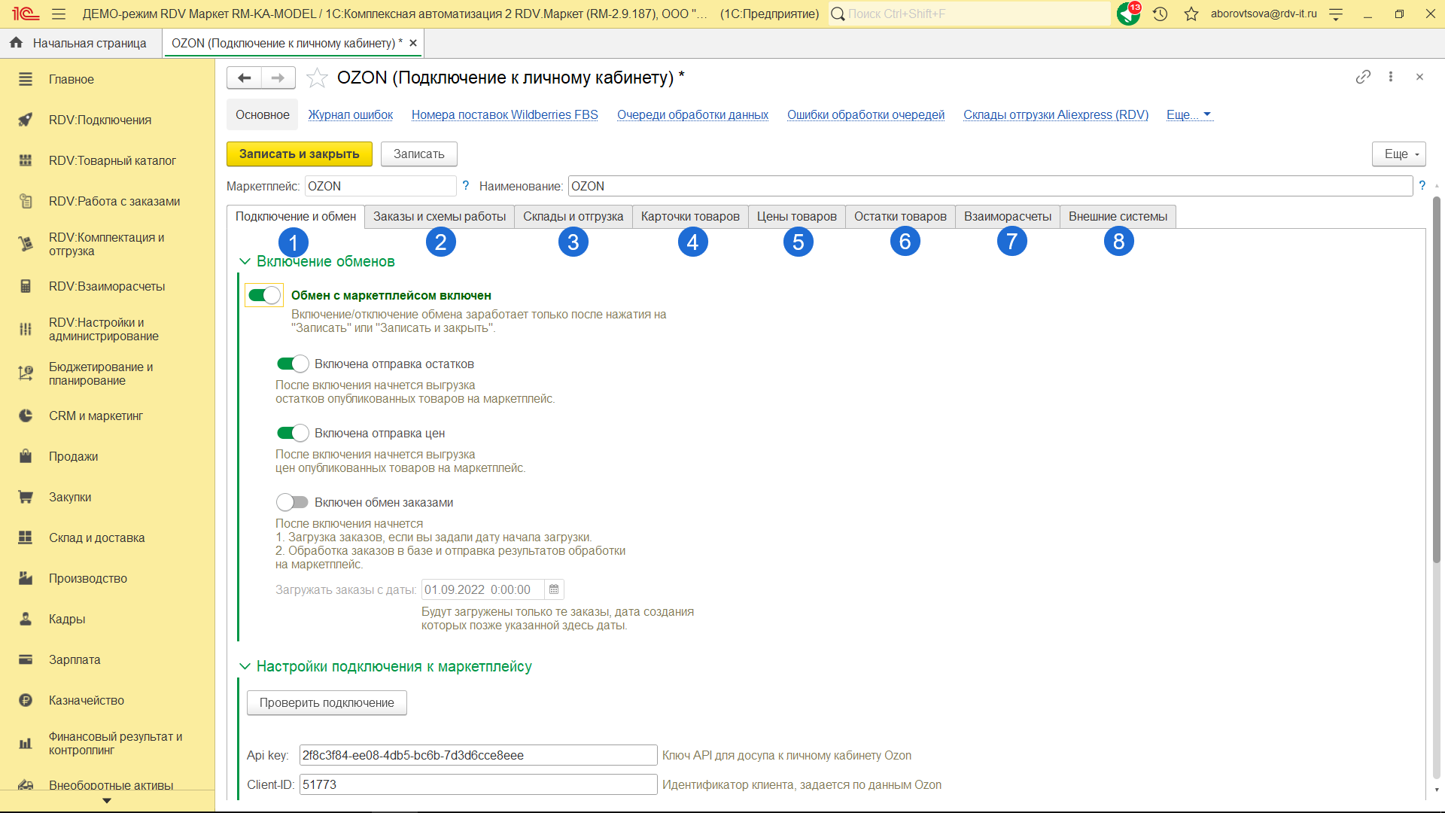Open the notifications bell icon
Viewport: 1445px width, 813px height.
[x=1127, y=14]
